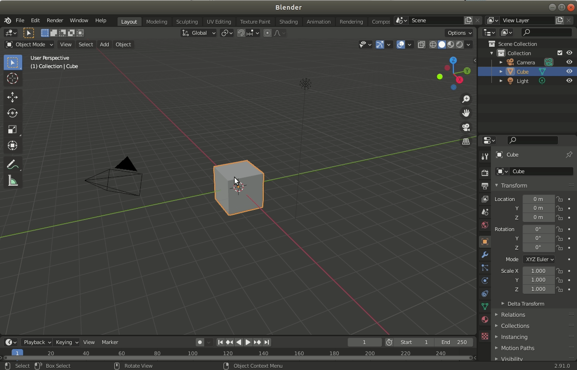Open timeline Playback menu
This screenshot has height=370, width=577.
coord(37,342)
